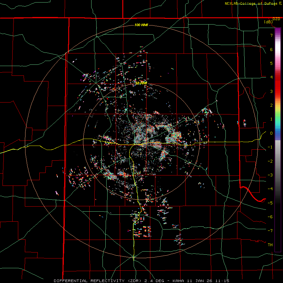Screen dimensions: 283x283
Task: Click the TH threshold label on scale
Action: (270, 245)
